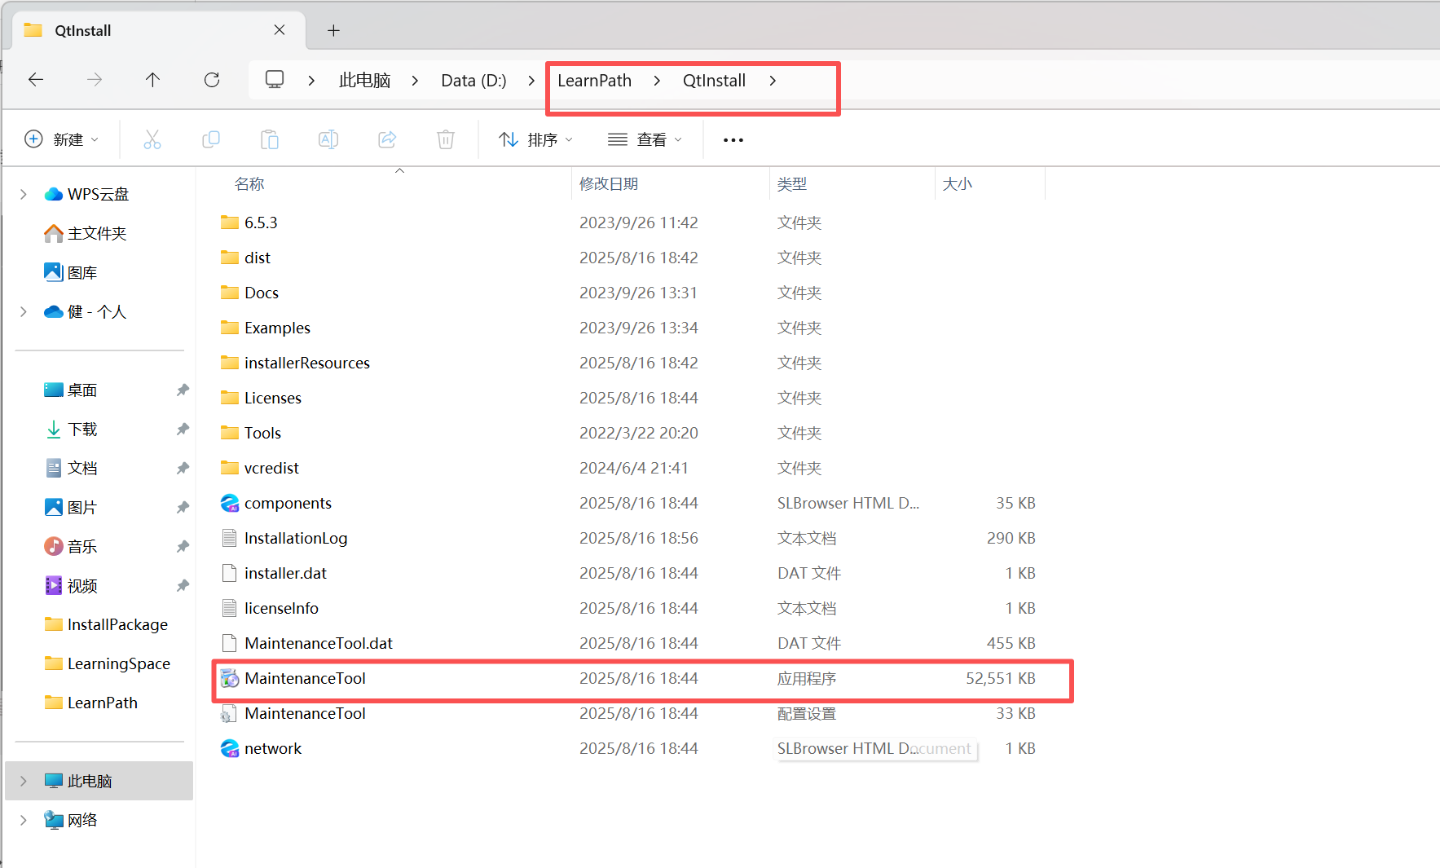Click the PC monitor icon in address bar

pos(275,80)
